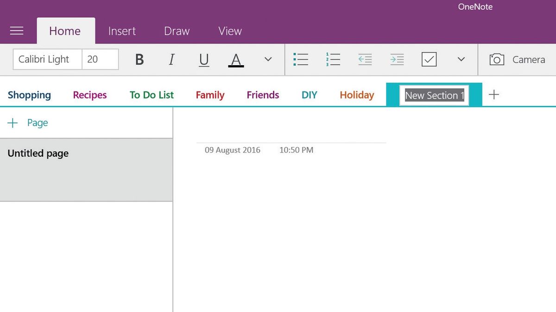
Task: Open the font name dropdown
Action: [47, 59]
